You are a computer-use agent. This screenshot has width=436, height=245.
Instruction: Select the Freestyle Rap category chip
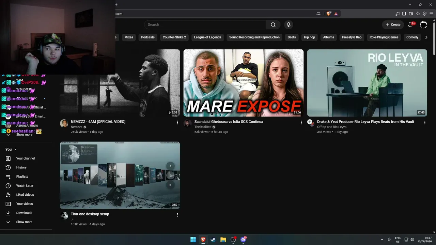pos(352,37)
